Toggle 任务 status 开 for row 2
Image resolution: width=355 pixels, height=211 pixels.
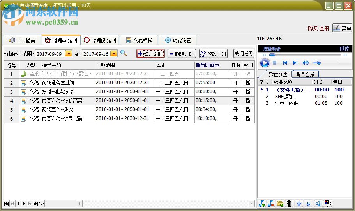pos(235,83)
